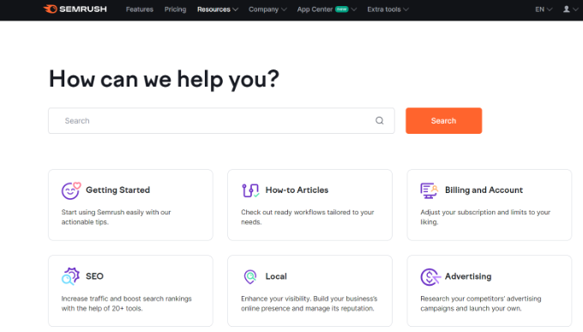Click 'Check out ready workflows' description text

pyautogui.click(x=308, y=217)
